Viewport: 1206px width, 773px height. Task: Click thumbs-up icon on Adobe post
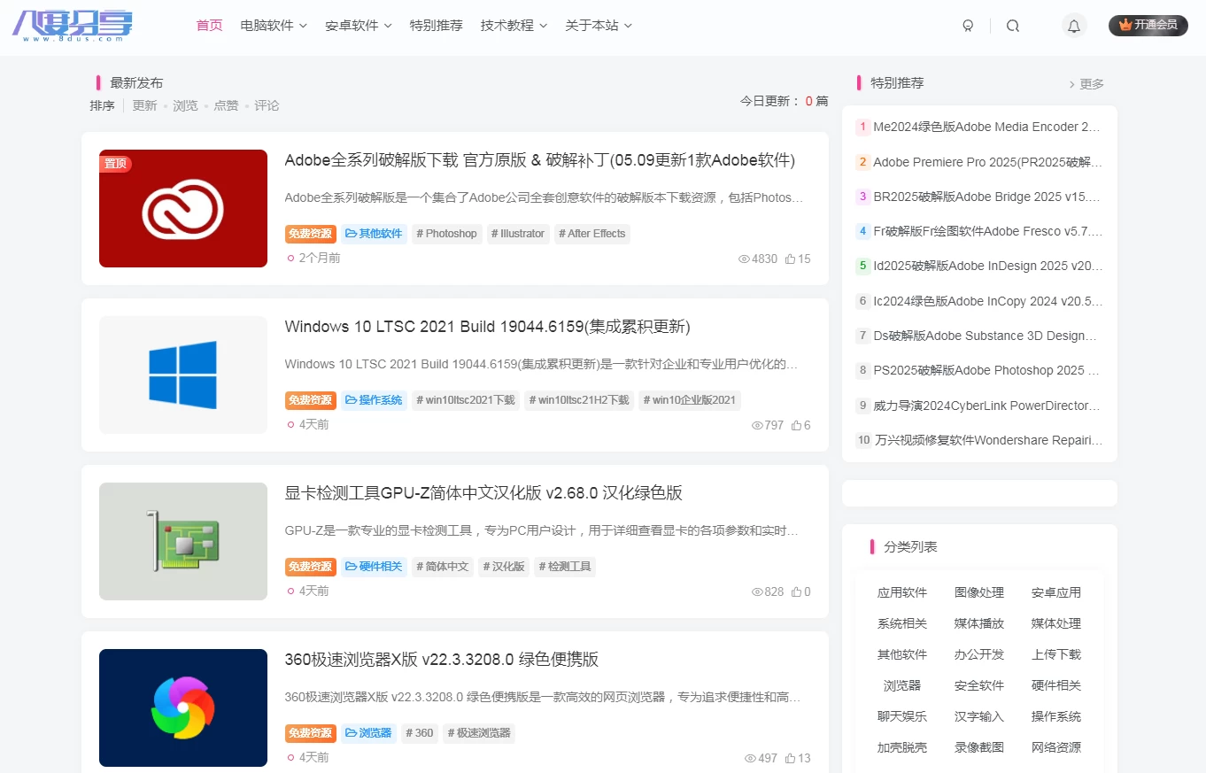coord(790,259)
